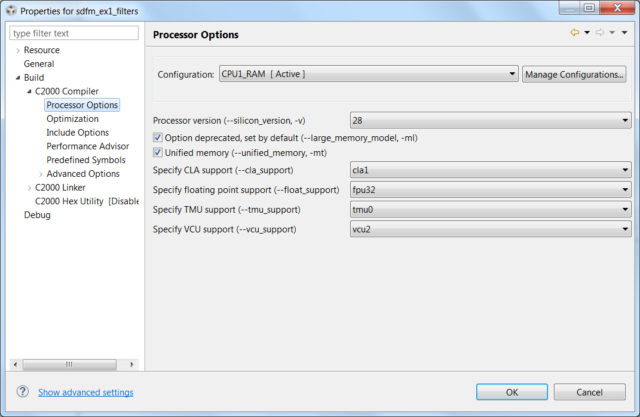Open back history dropdown arrow
640x417 pixels.
click(x=587, y=33)
